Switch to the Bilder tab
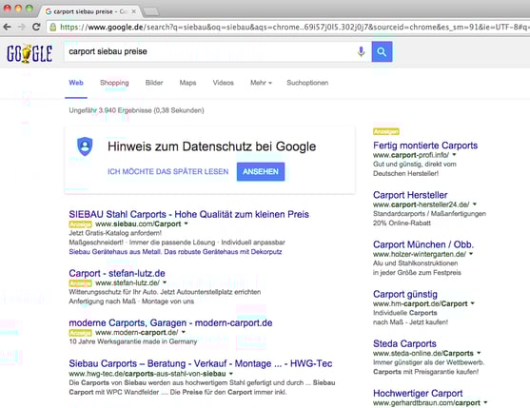Viewport: 530px width, 408px height. click(x=154, y=83)
